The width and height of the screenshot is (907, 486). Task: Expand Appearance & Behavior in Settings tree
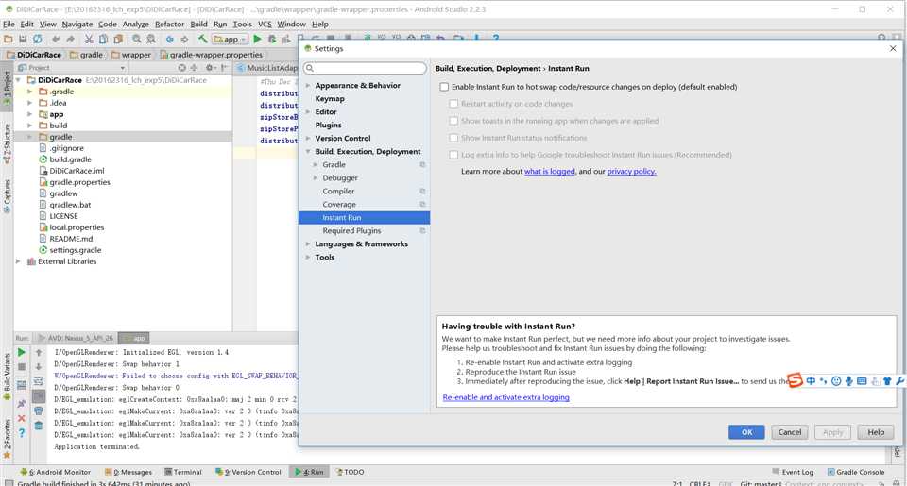tap(308, 86)
